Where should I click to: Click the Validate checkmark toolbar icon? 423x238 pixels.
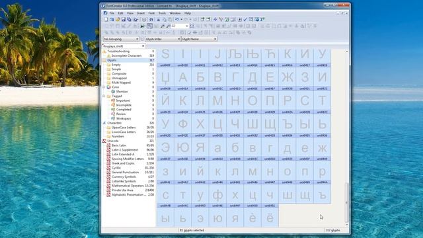coord(245,19)
